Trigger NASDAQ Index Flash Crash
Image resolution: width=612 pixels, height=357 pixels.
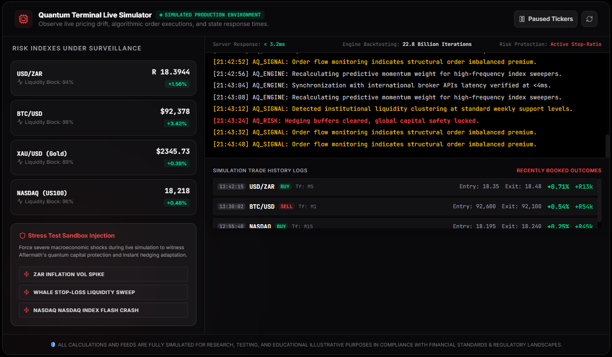pyautogui.click(x=103, y=310)
